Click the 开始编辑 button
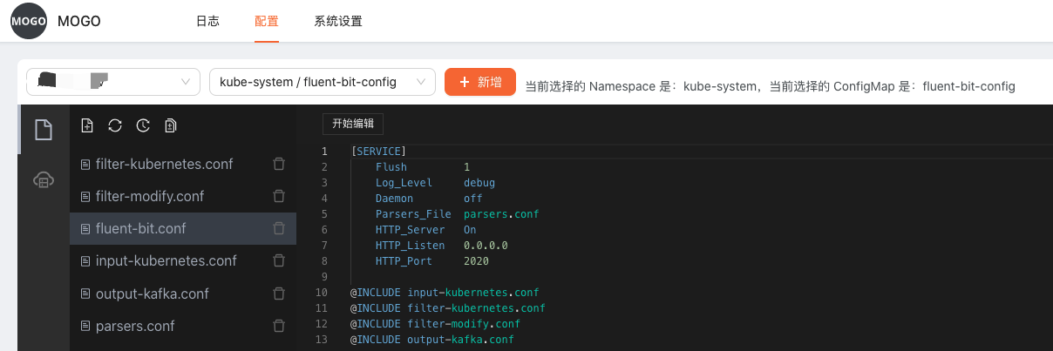Viewport: 1053px width, 351px height. point(353,124)
